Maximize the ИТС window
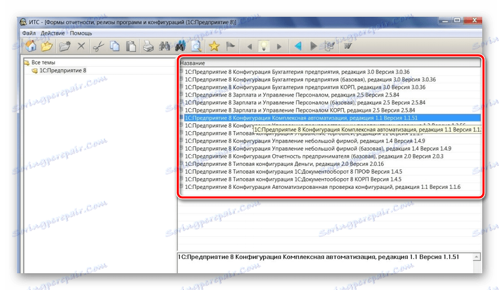Viewport: 499px width, 290px height. 457,20
